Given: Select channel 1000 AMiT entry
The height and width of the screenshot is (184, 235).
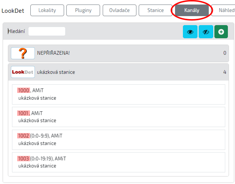Looking at the screenshot, I should pyautogui.click(x=118, y=94).
